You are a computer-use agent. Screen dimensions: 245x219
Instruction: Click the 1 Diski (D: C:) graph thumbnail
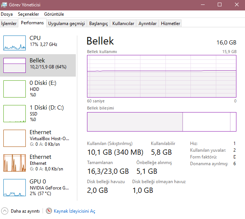15,114
